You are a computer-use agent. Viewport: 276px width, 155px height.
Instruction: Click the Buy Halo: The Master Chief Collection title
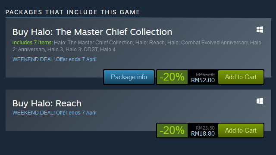click(x=92, y=32)
